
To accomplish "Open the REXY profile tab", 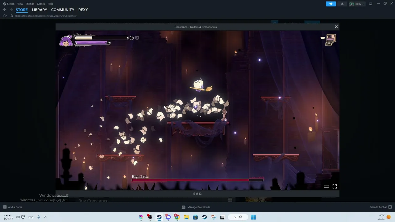I will (83, 10).
